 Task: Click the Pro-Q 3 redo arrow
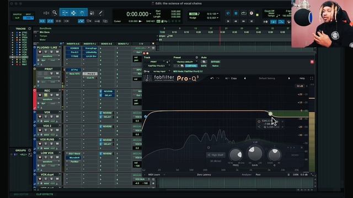pos(218,78)
